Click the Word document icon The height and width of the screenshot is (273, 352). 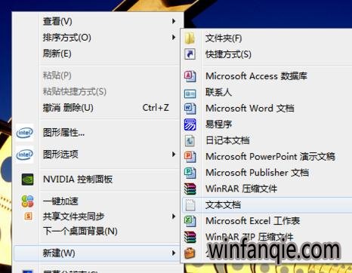point(190,109)
